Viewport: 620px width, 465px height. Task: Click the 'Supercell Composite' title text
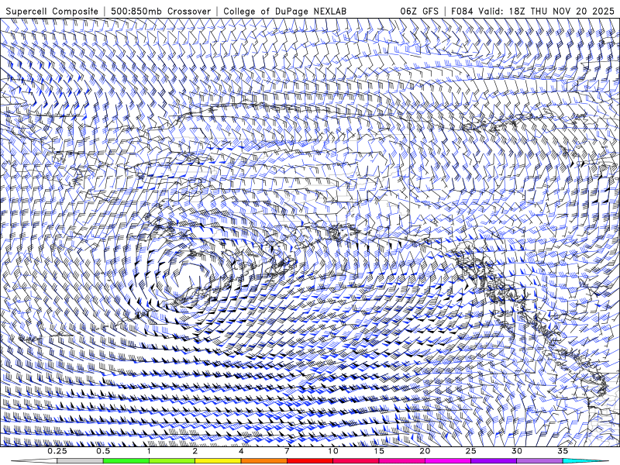[52, 11]
